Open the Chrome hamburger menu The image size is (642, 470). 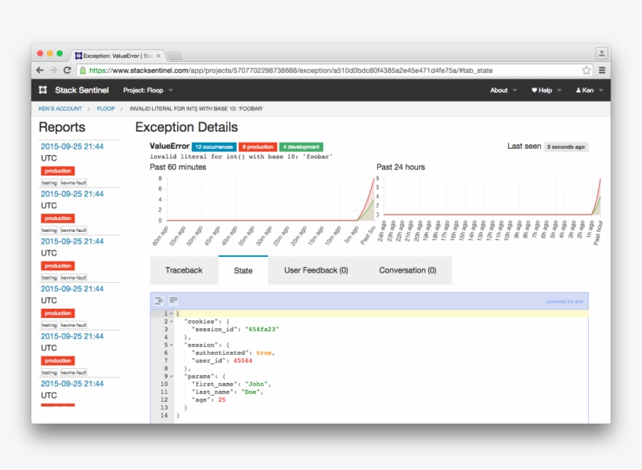tap(602, 70)
